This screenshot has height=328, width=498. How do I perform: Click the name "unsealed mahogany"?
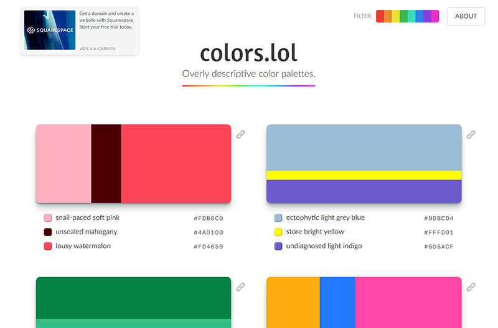[87, 232]
